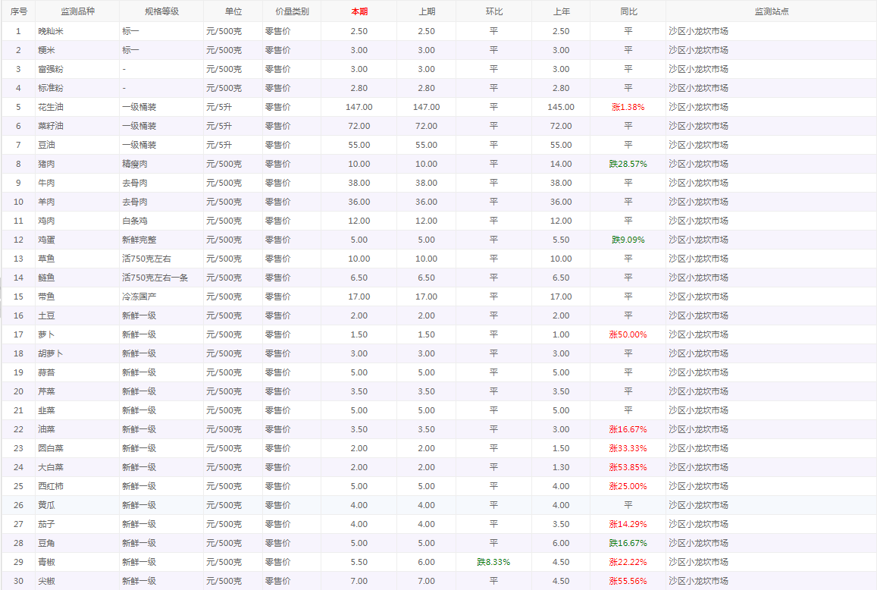Click the 价盘类别 column header
This screenshot has width=877, height=590.
pyautogui.click(x=291, y=11)
